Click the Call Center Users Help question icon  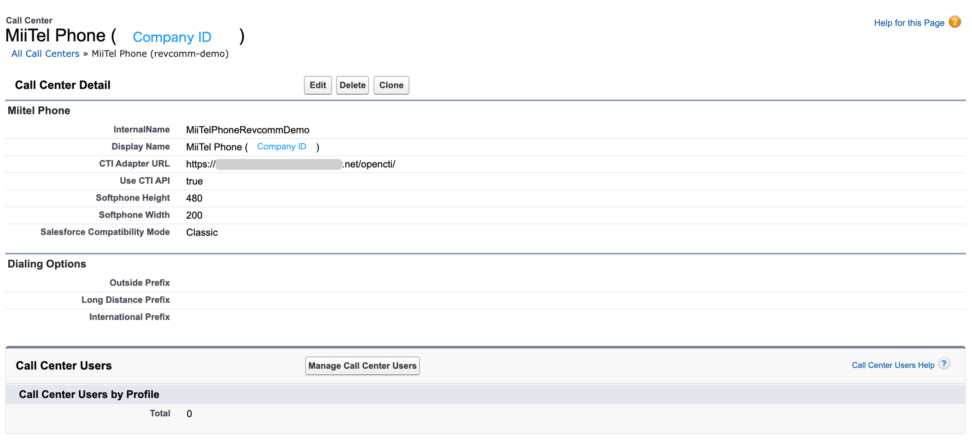(944, 364)
